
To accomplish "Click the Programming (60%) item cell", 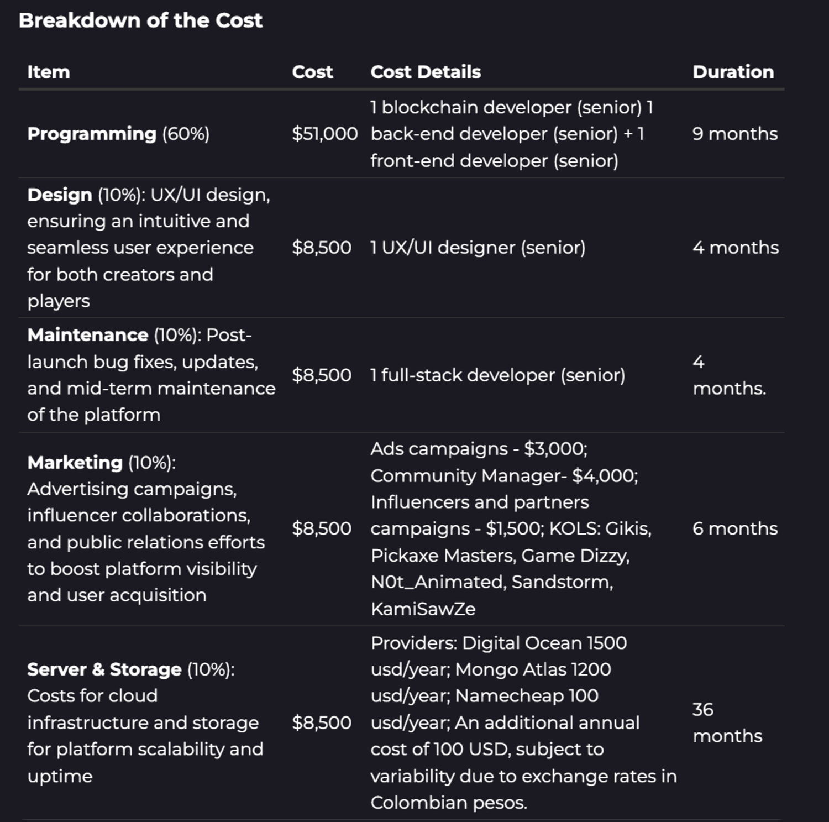I will point(118,134).
